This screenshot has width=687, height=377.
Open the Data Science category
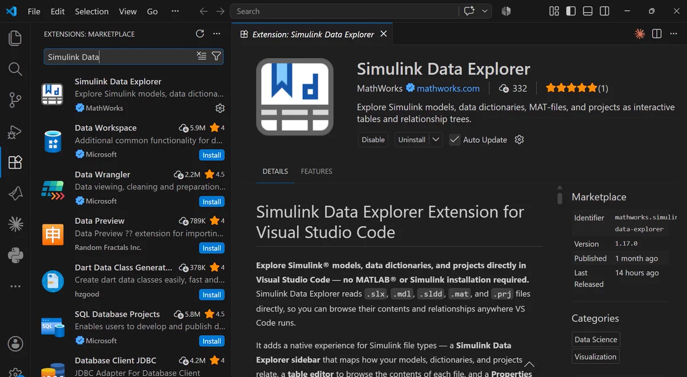596,339
